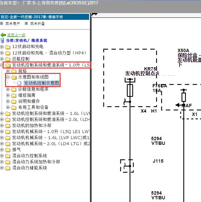Select the 示意图和布线图 folder label

pos(33,77)
